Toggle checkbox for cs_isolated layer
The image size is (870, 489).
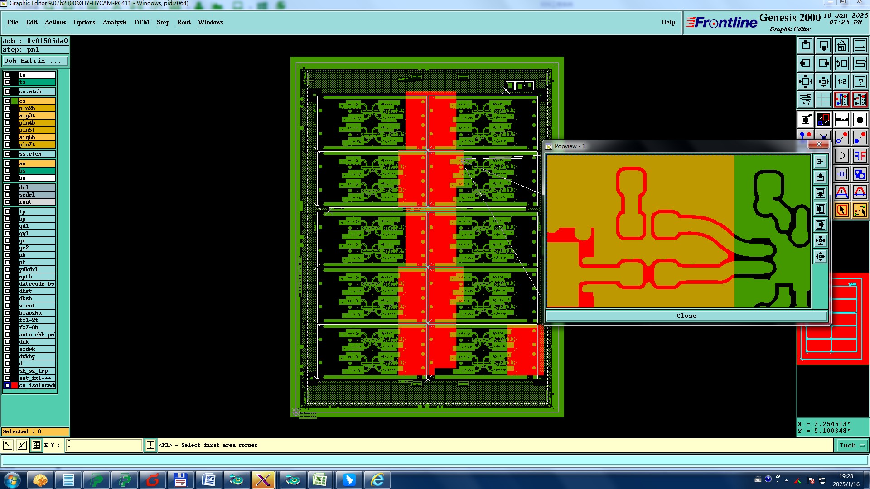[x=7, y=385]
